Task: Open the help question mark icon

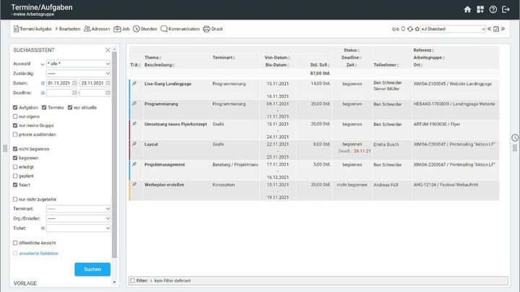Action: pos(493,9)
